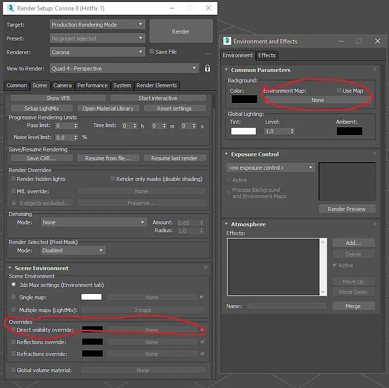The height and width of the screenshot is (388, 389).
Task: Click Add... in Atmosphere effects
Action: pos(354,243)
